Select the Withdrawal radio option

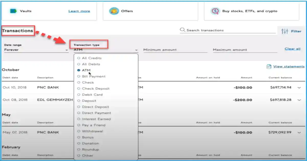79,131
